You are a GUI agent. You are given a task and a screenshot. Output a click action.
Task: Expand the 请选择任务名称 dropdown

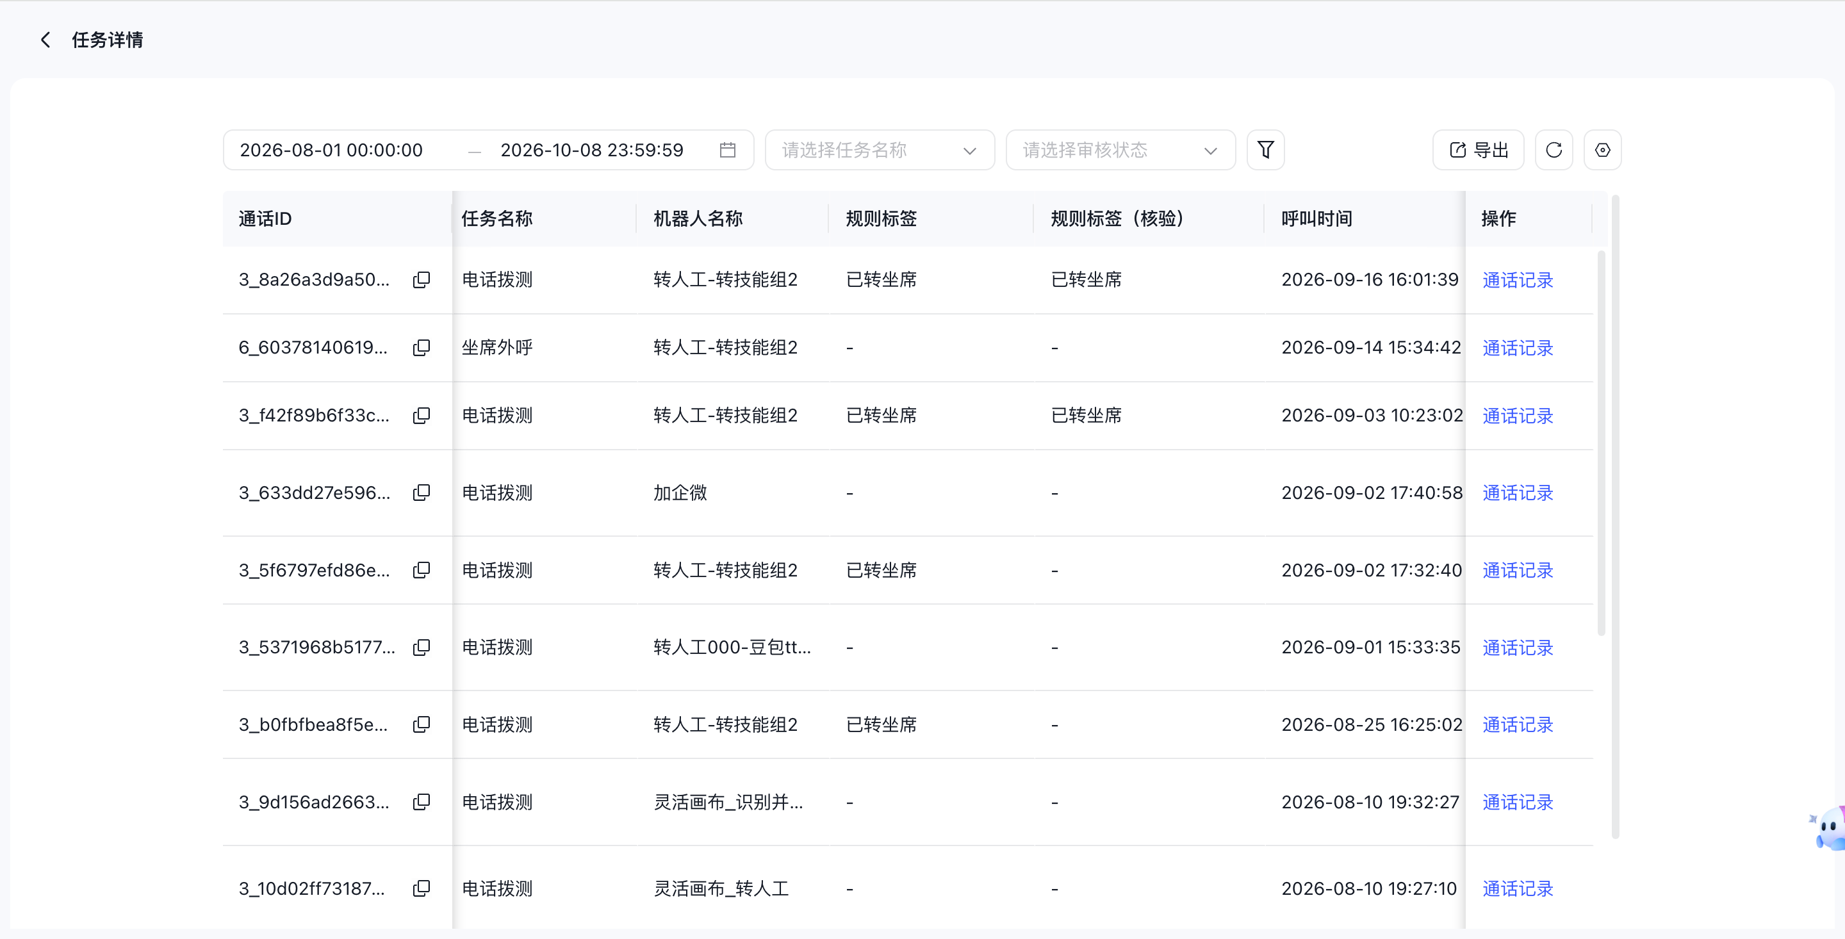pos(880,150)
